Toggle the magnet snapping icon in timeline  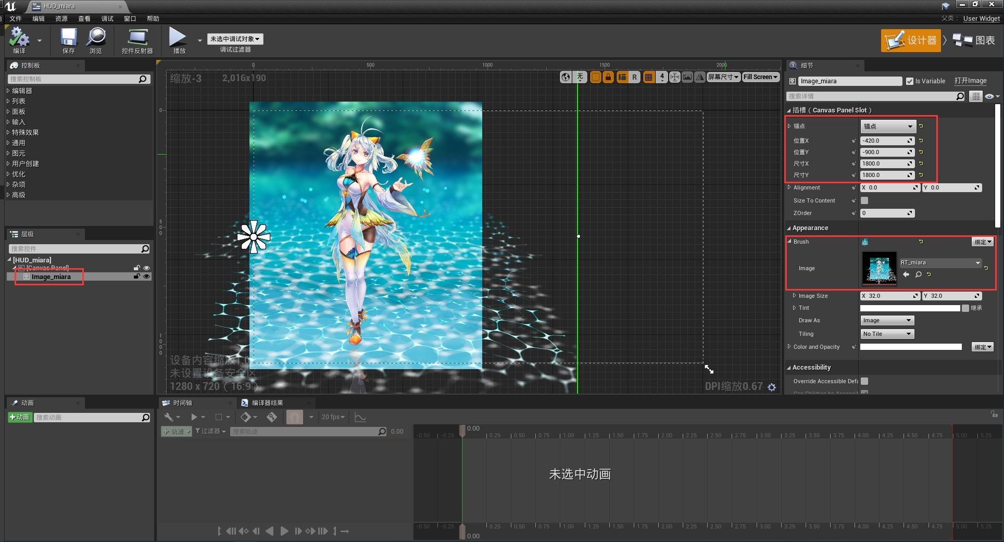[295, 417]
